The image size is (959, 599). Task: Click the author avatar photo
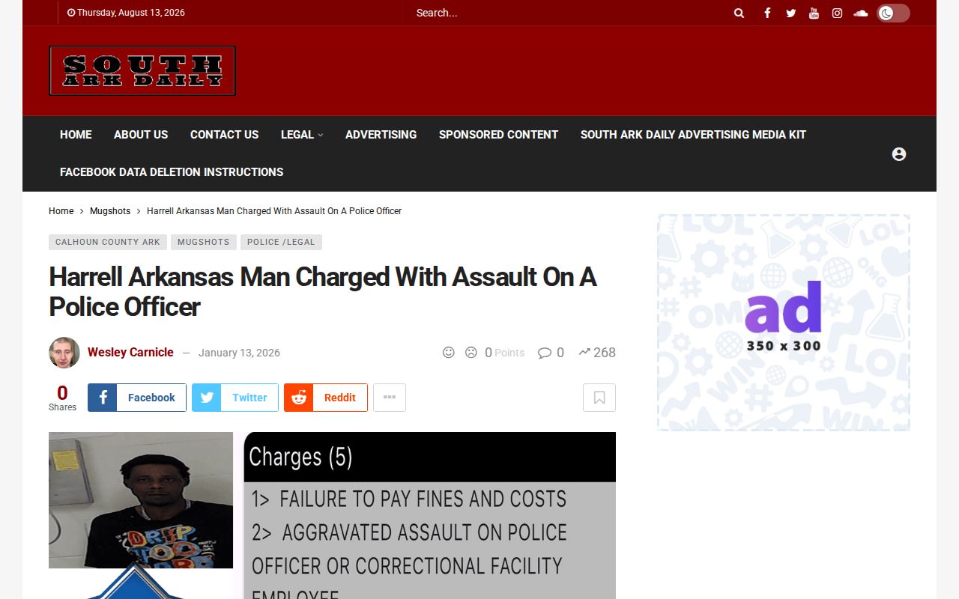click(64, 353)
